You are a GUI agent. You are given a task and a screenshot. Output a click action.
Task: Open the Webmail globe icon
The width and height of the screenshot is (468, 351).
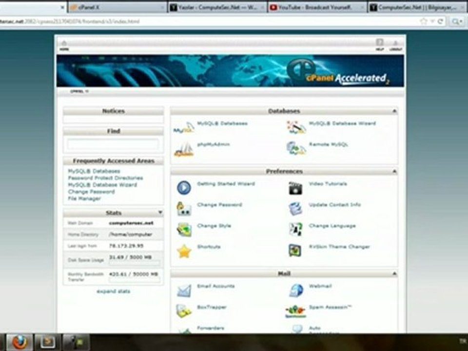(296, 290)
